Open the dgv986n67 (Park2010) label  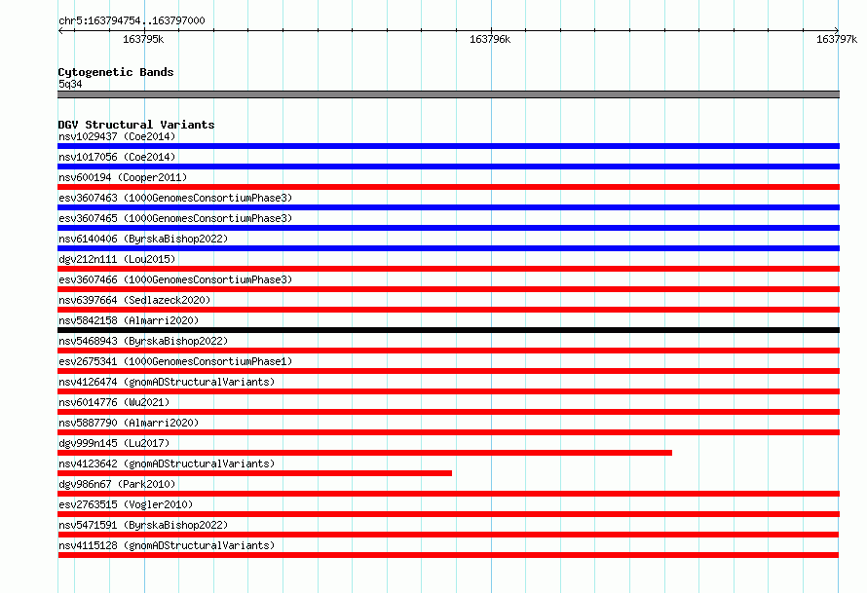[x=117, y=484]
